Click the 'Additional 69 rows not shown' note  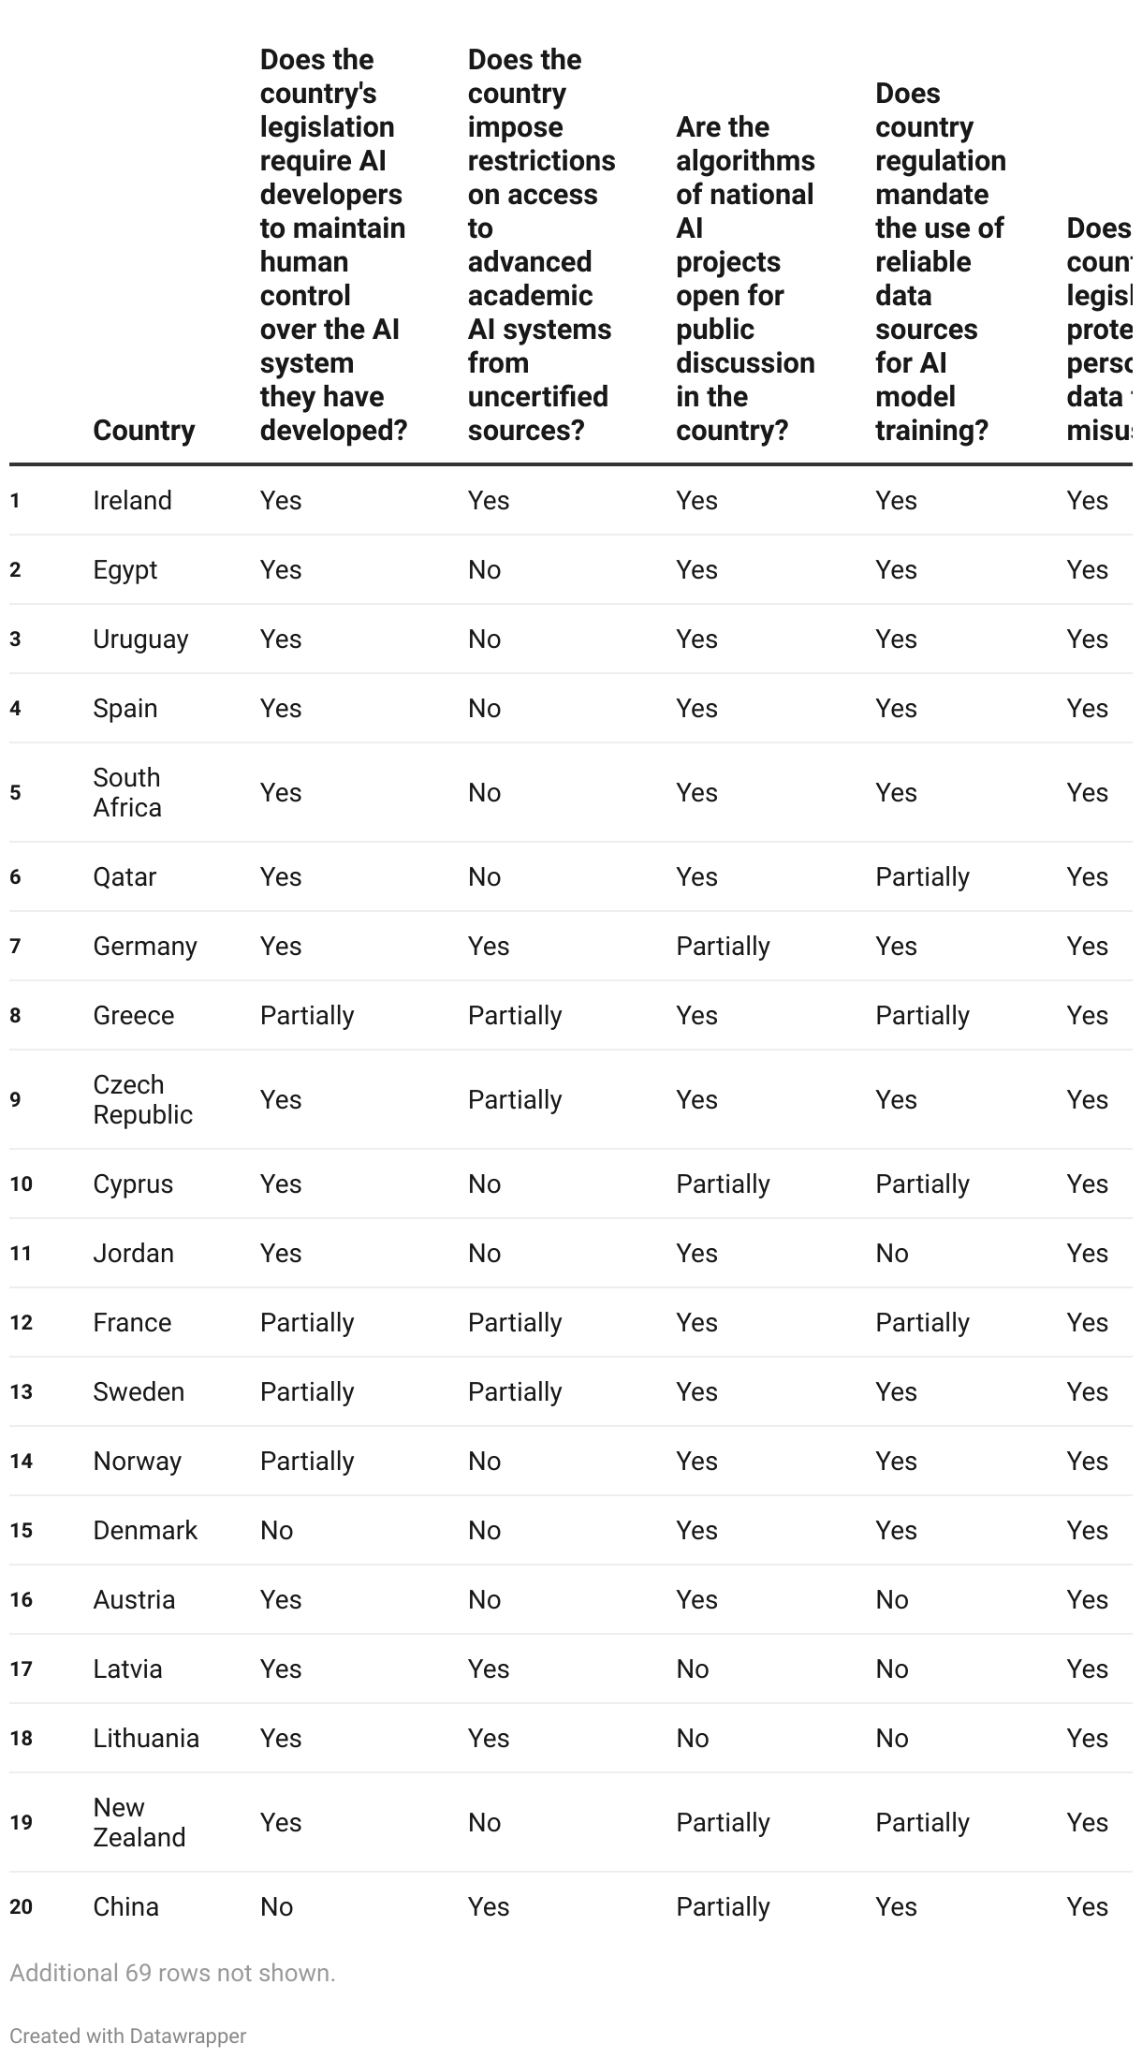[x=172, y=1973]
